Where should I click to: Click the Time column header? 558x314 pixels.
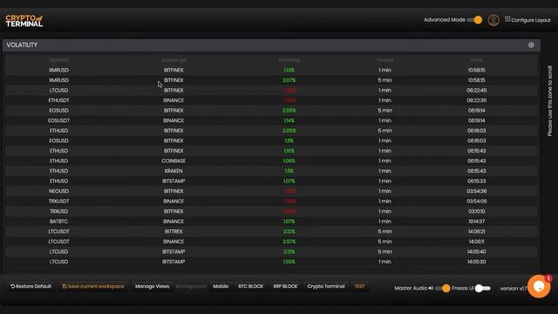477,60
